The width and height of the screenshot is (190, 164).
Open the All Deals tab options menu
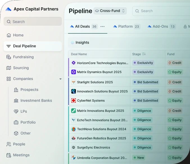point(102,26)
